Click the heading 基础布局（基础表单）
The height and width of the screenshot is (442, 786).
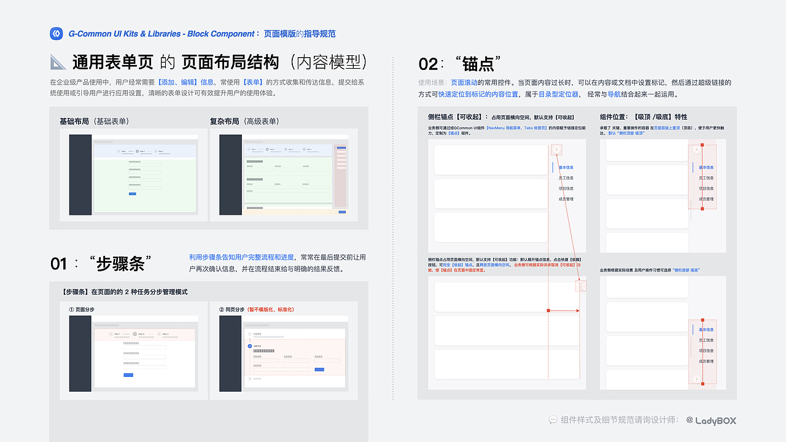click(94, 121)
